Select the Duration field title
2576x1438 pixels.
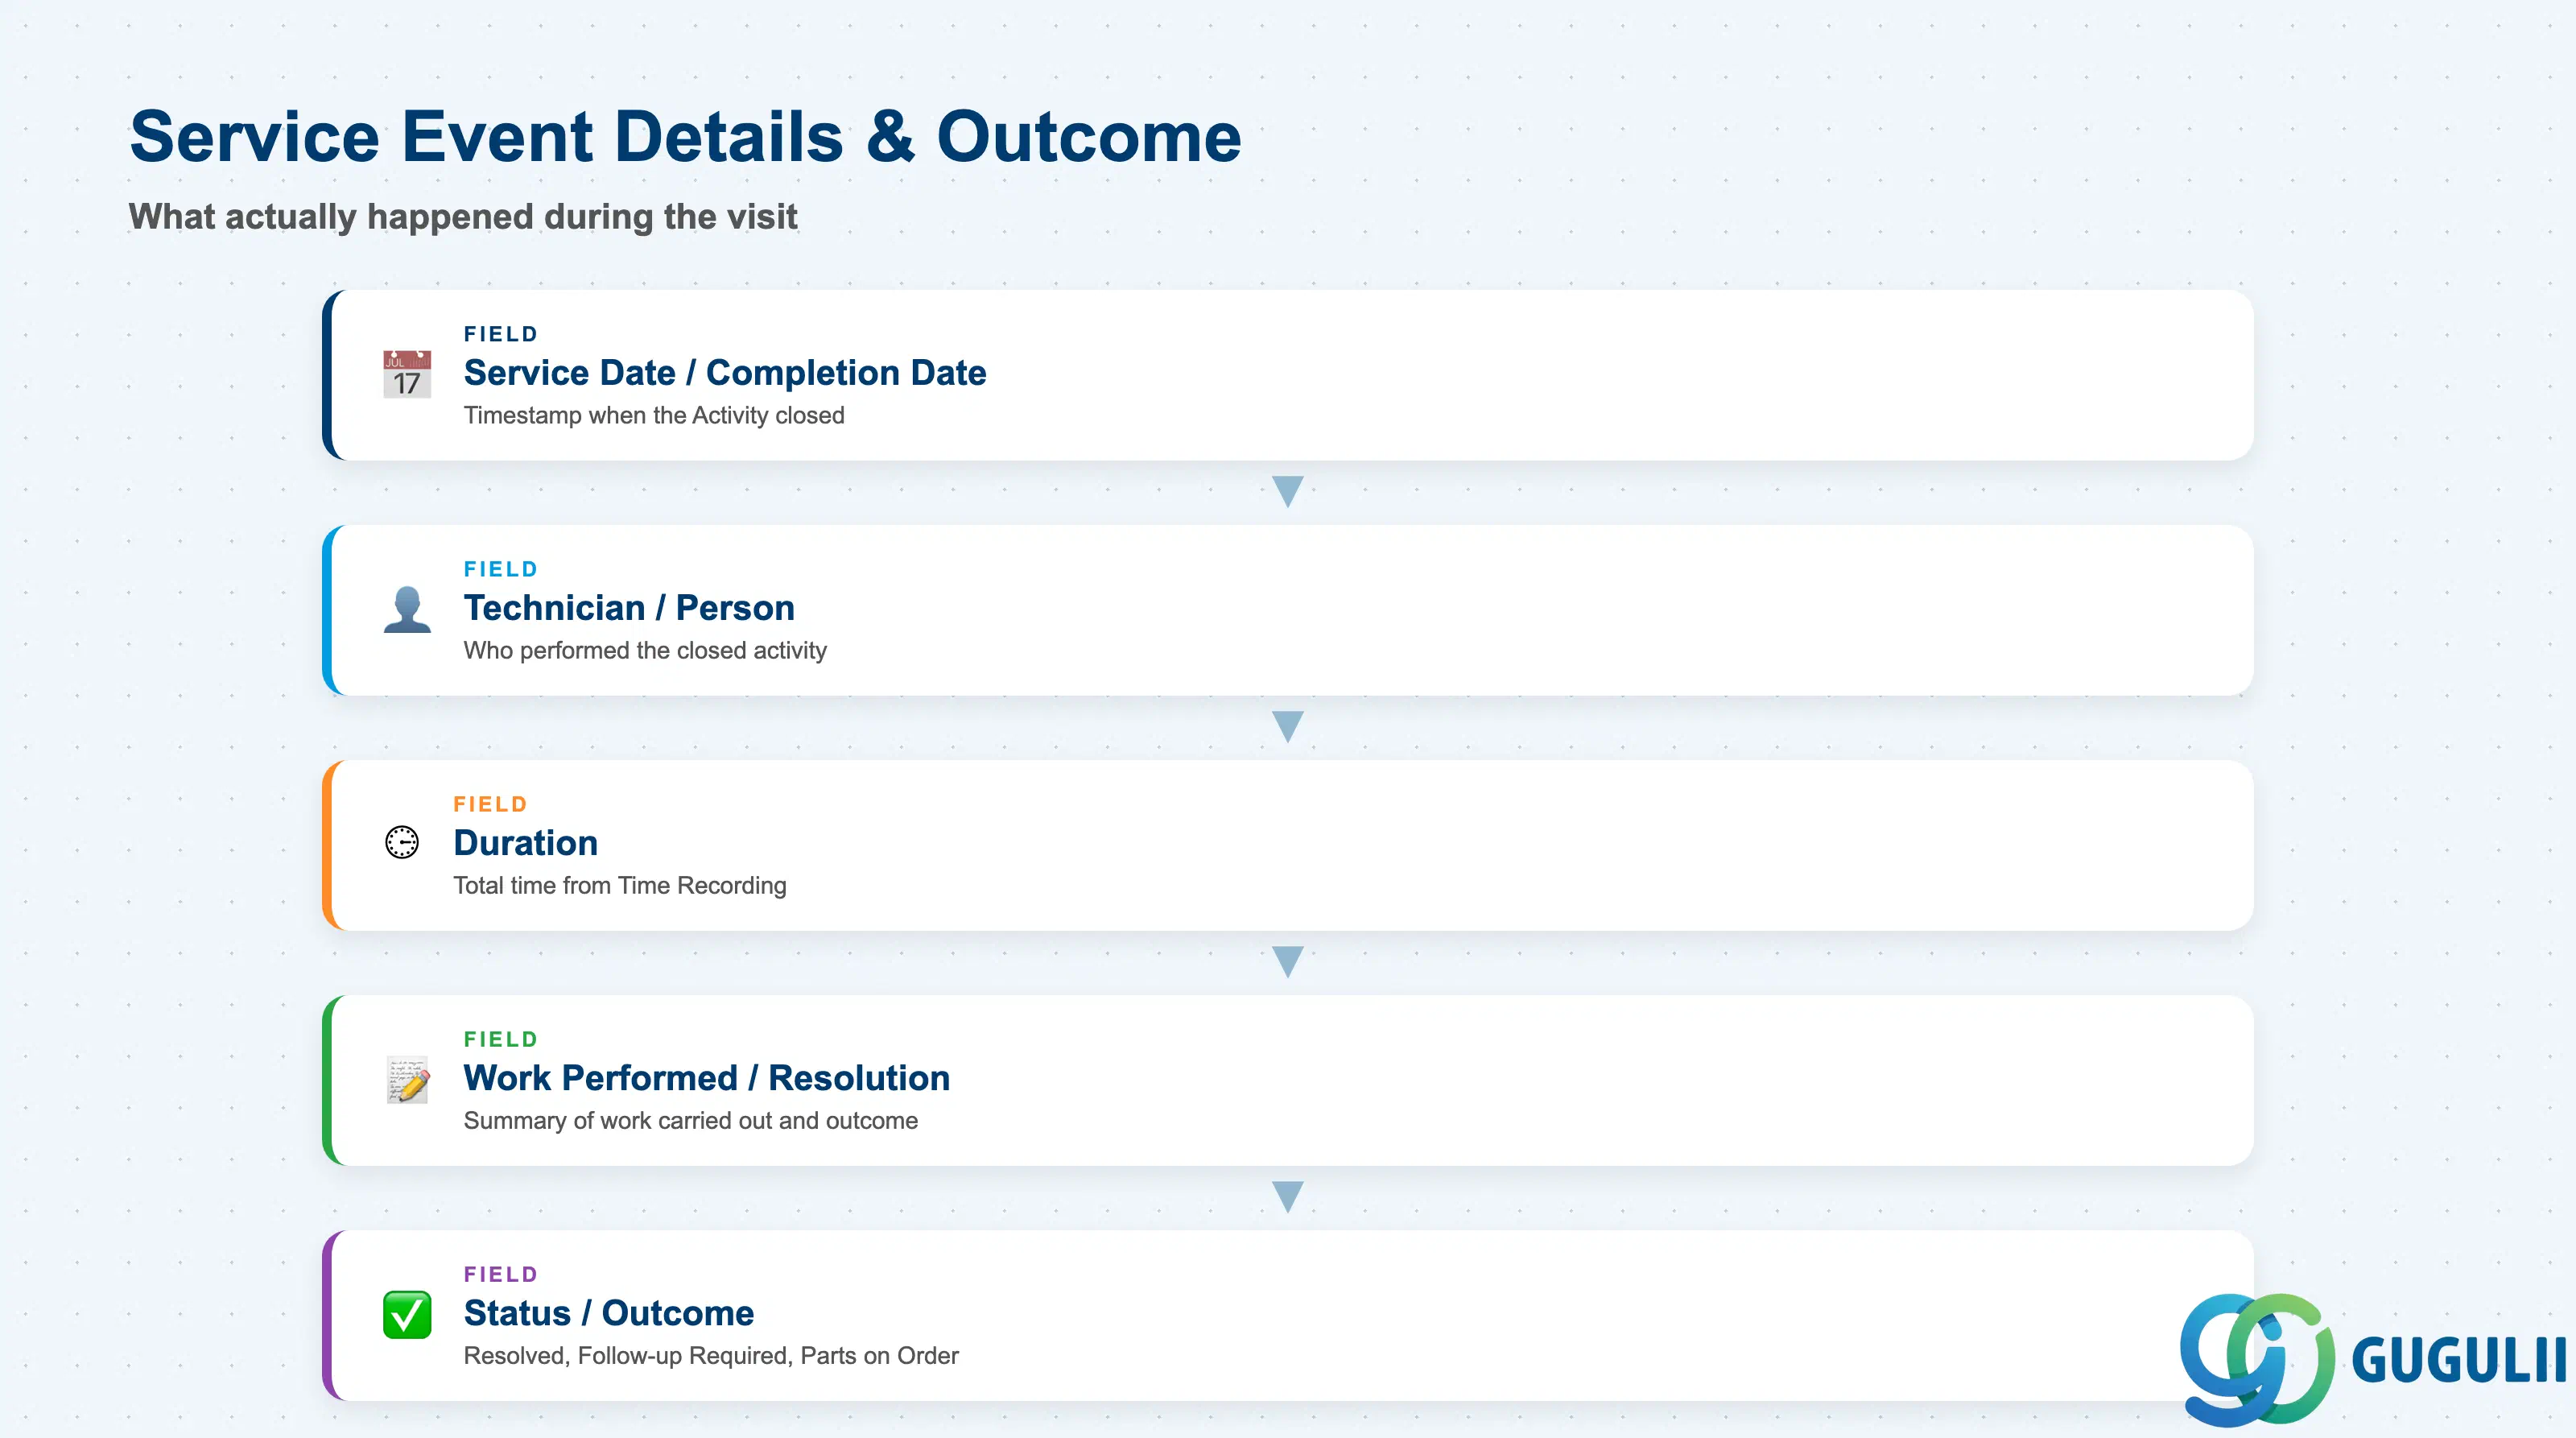525,843
